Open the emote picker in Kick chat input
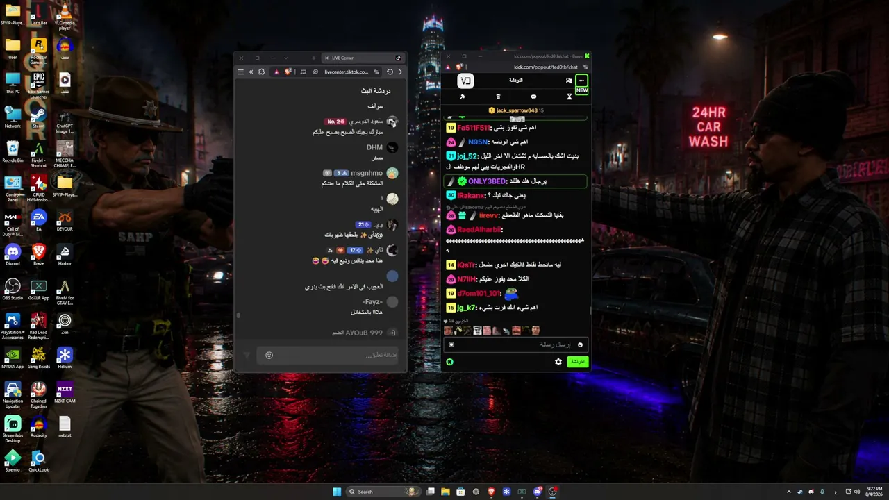This screenshot has width=889, height=500. point(580,344)
